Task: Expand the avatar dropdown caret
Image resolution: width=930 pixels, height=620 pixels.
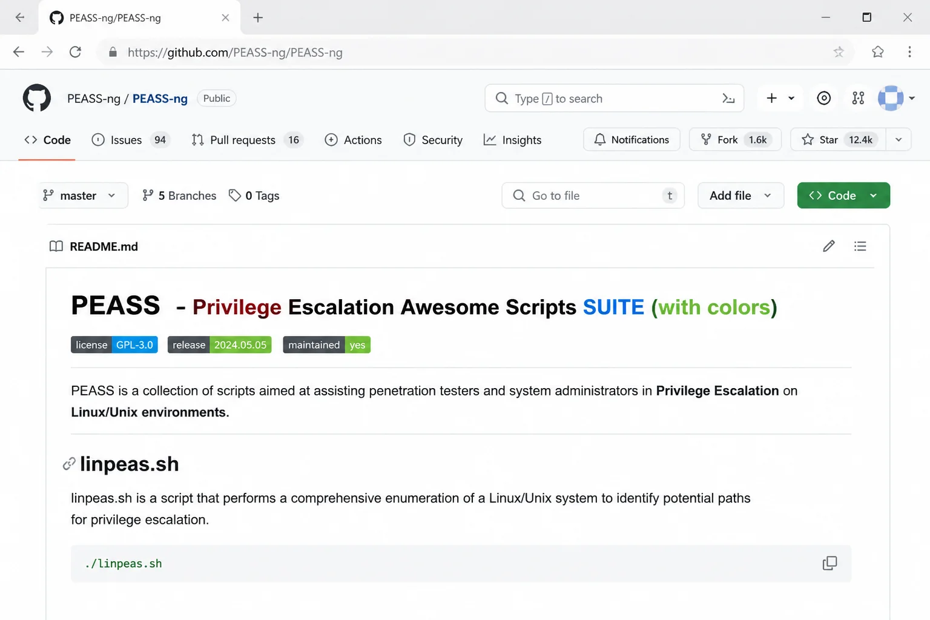Action: (912, 98)
